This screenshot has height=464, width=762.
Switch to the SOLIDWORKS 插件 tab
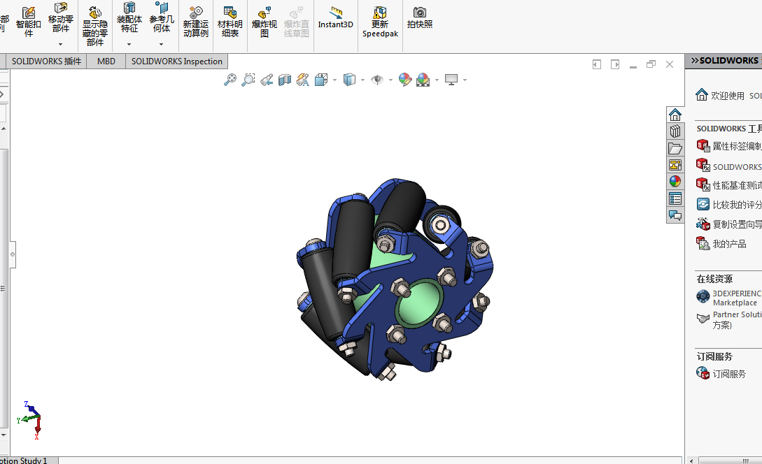[47, 61]
